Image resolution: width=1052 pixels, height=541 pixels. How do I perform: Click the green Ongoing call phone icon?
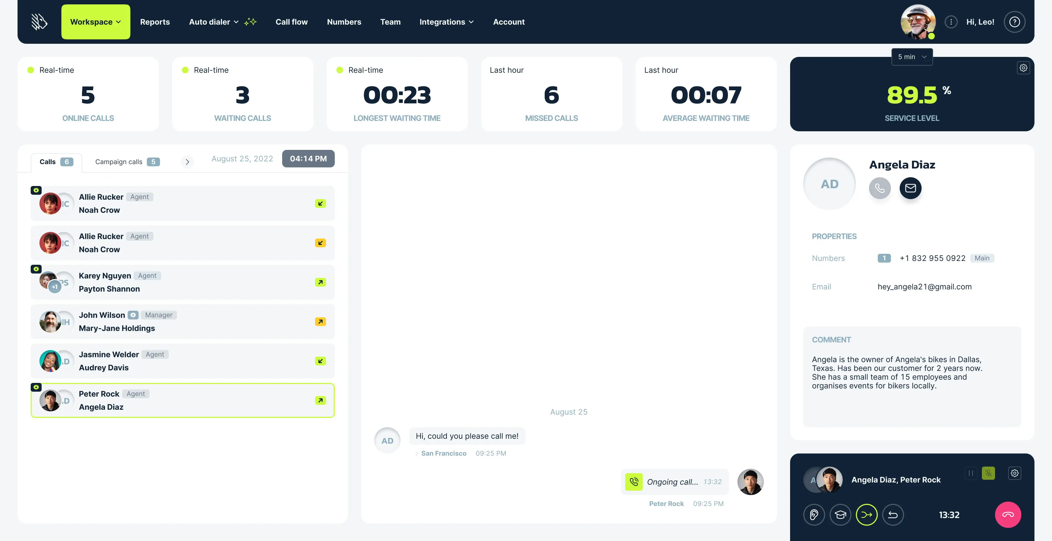tap(634, 482)
